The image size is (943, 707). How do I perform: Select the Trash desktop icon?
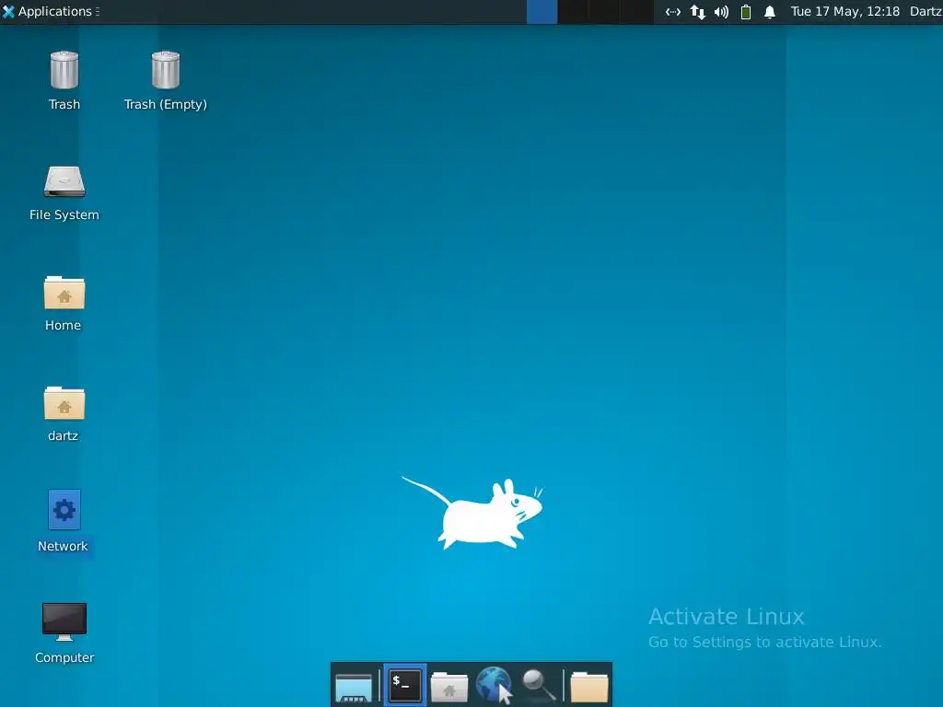pyautogui.click(x=64, y=70)
